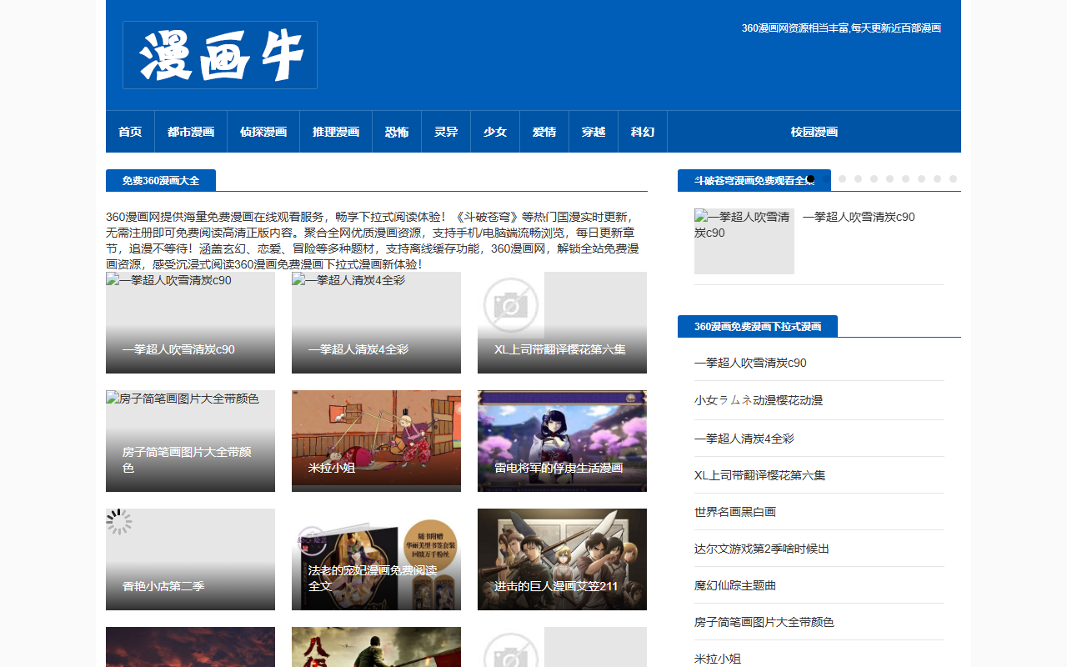Open the 香艳小店第二季 grid card

point(190,559)
